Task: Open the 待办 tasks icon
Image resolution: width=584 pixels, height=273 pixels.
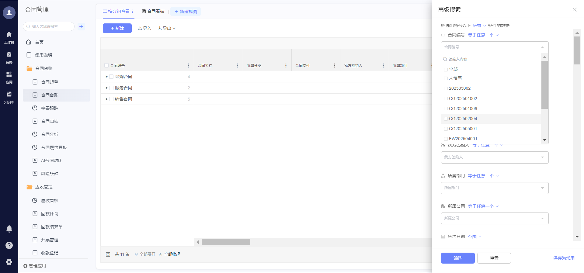Action: [x=9, y=57]
